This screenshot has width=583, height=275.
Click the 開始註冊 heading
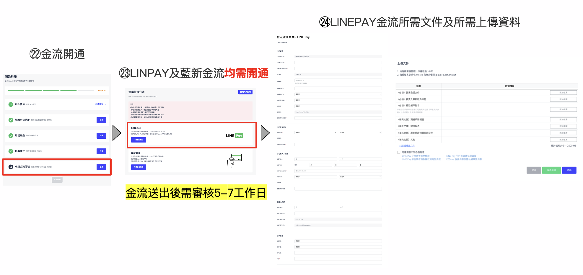pyautogui.click(x=11, y=77)
